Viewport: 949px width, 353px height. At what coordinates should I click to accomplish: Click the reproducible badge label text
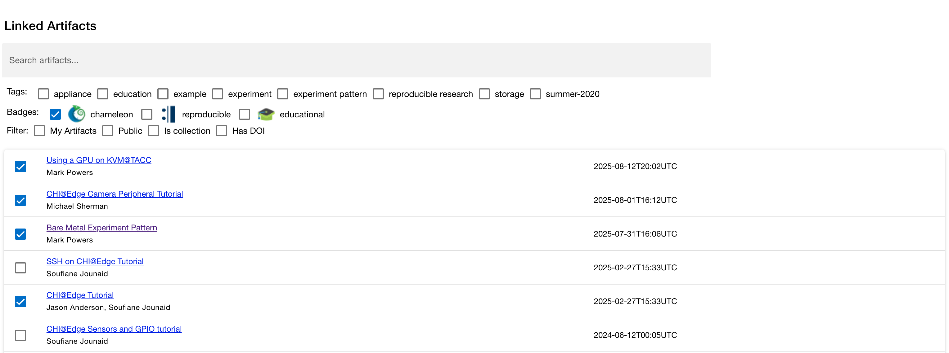[206, 114]
